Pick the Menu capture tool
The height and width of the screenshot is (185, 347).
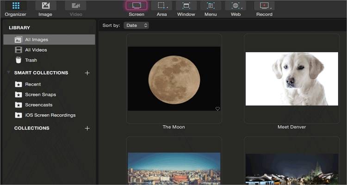point(211,6)
